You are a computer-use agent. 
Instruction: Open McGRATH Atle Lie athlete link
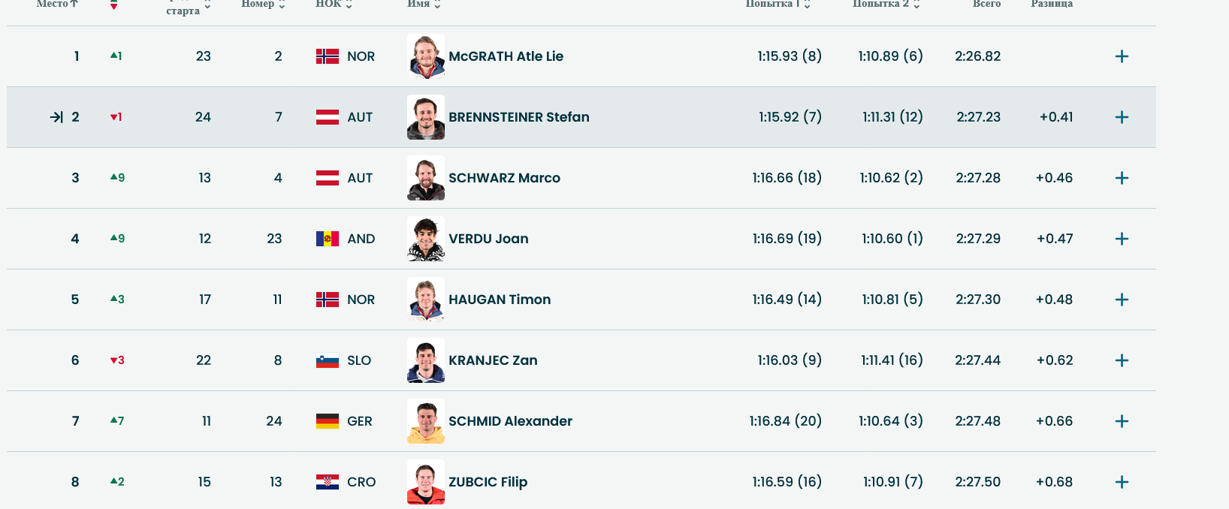point(506,56)
